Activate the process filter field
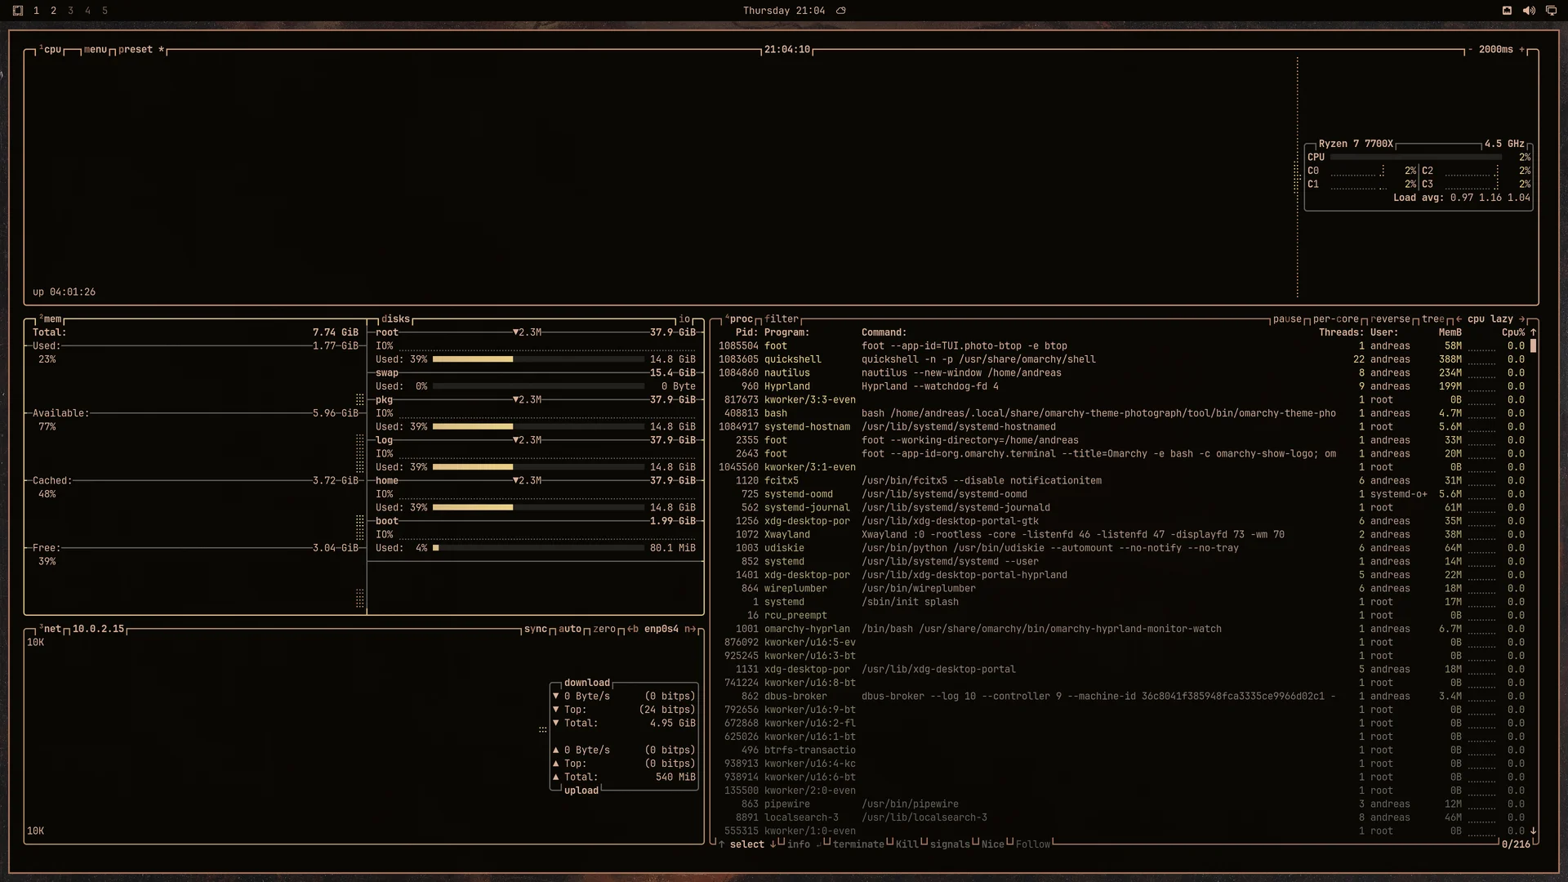 click(782, 319)
